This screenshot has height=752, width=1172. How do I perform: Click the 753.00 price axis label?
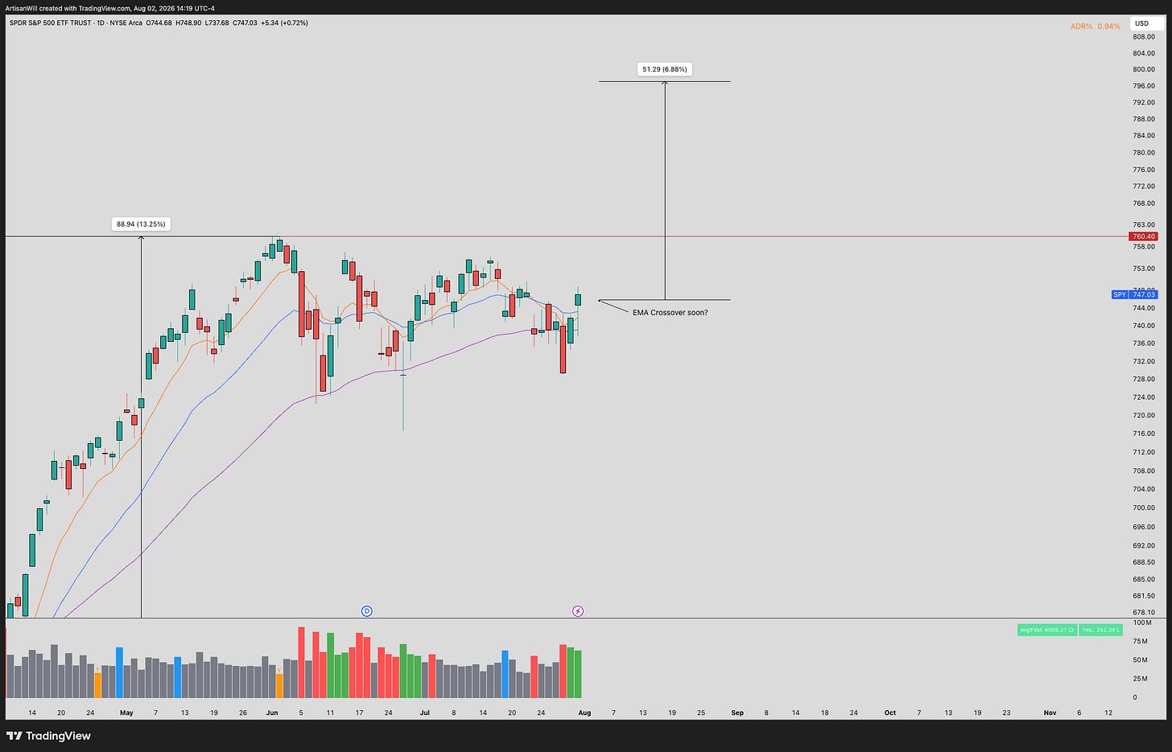pyautogui.click(x=1144, y=269)
